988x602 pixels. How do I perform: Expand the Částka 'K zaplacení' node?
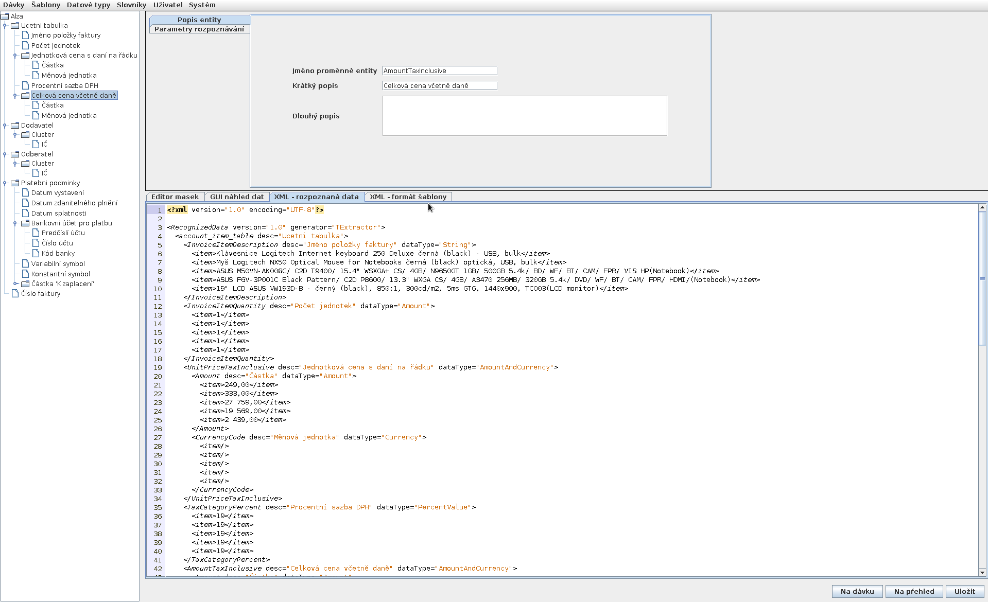(x=15, y=284)
